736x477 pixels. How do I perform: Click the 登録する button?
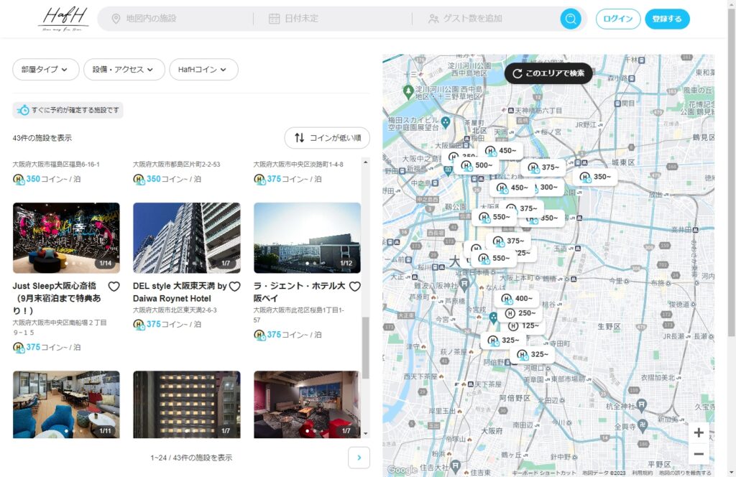click(667, 19)
